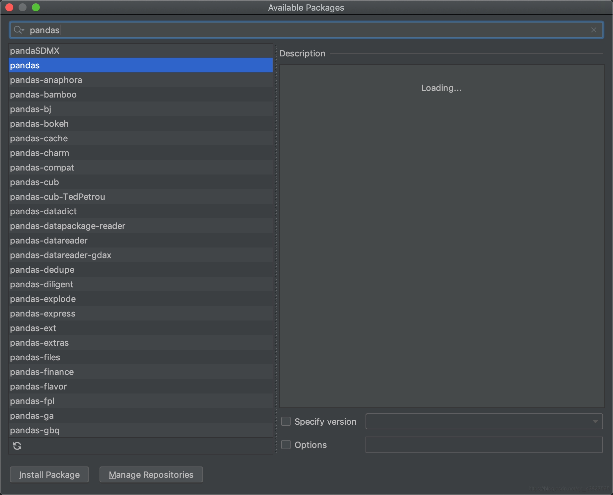Enable the Specify version checkbox
The width and height of the screenshot is (613, 495).
point(286,421)
